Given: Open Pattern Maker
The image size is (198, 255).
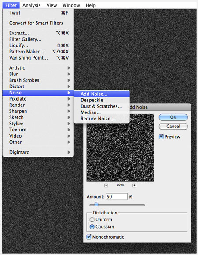Looking at the screenshot, I should 38,52.
